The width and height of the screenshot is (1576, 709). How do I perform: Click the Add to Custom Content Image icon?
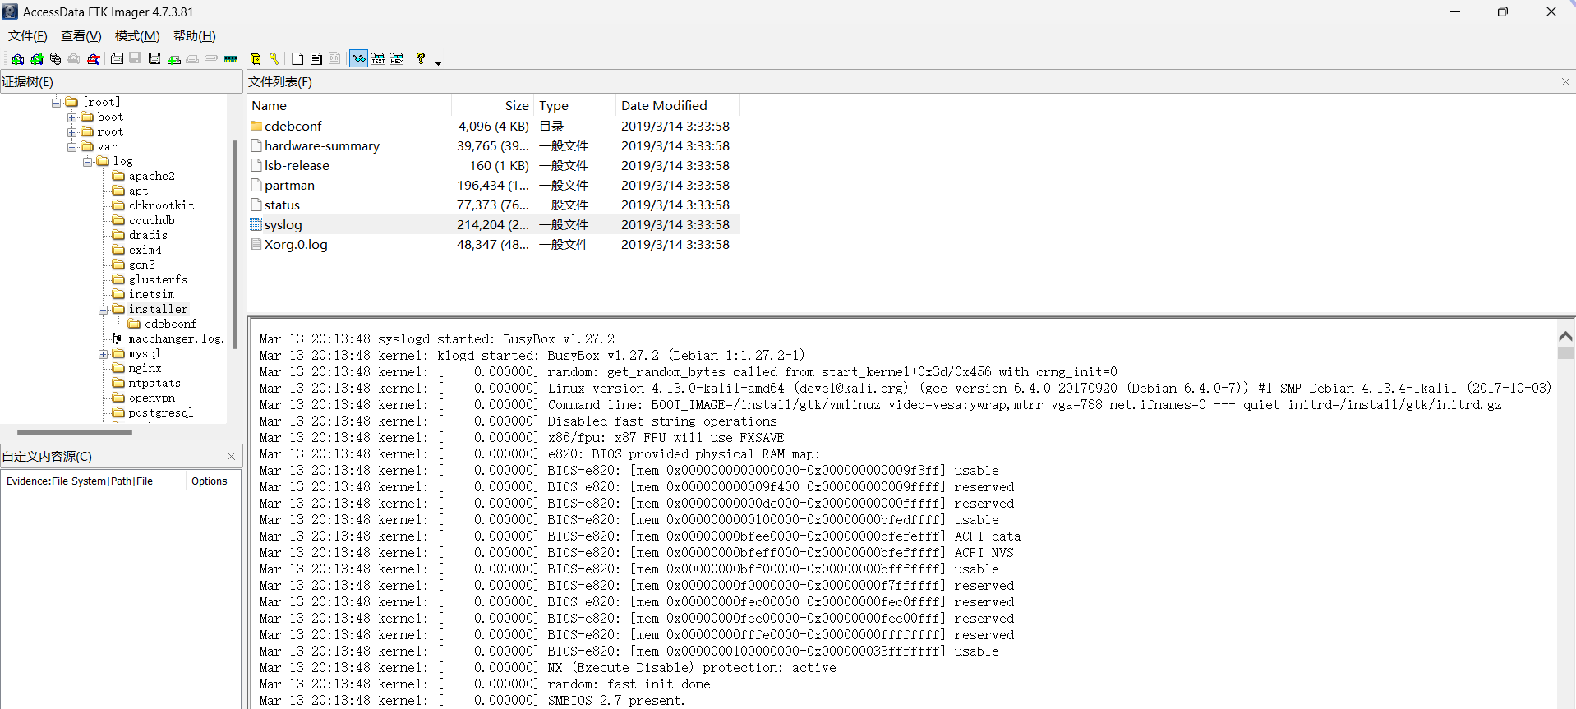point(173,59)
